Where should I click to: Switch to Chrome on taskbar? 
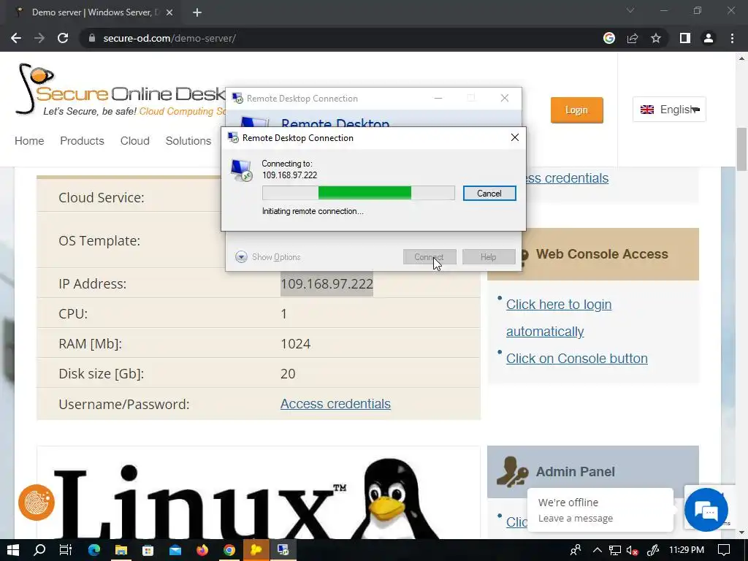pyautogui.click(x=229, y=550)
